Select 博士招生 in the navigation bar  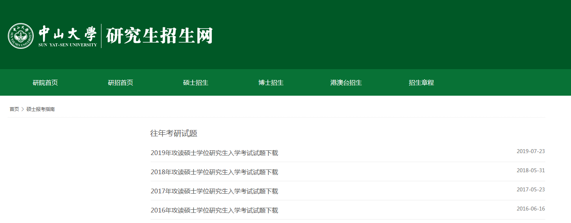pos(271,83)
